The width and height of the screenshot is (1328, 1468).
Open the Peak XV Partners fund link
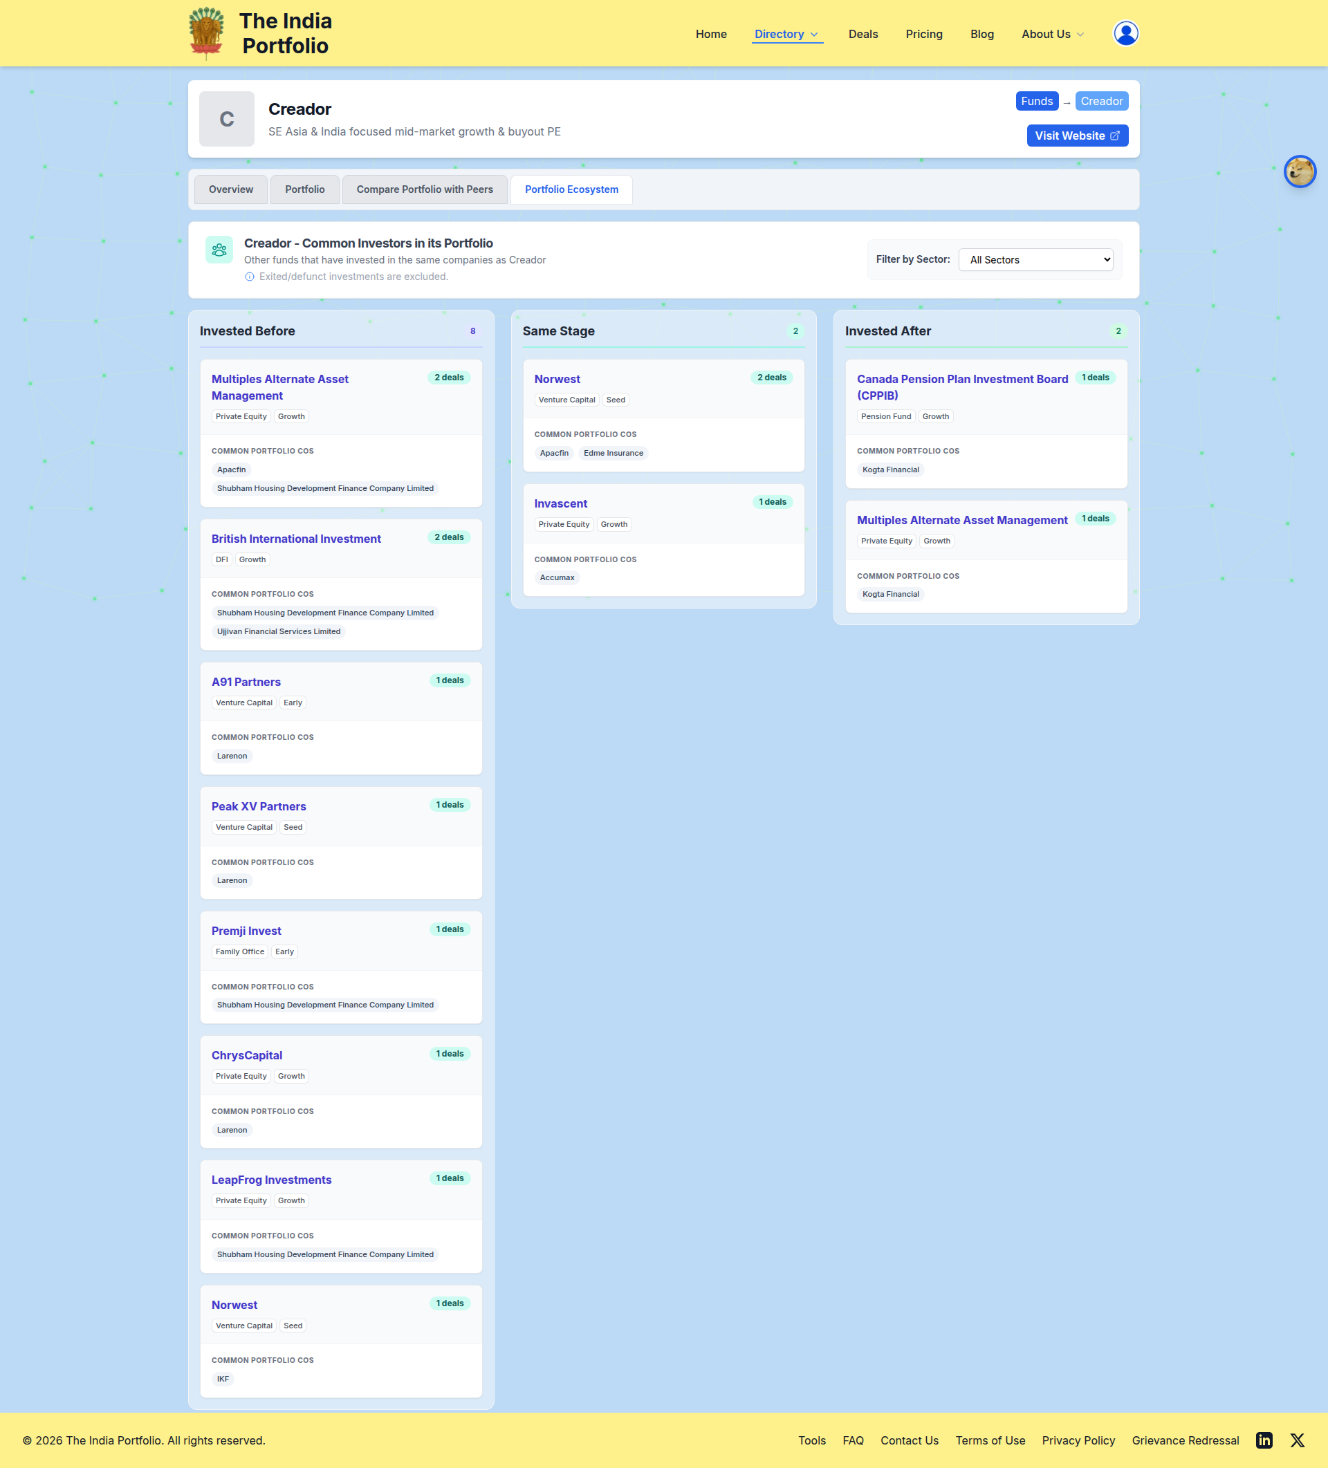point(259,806)
